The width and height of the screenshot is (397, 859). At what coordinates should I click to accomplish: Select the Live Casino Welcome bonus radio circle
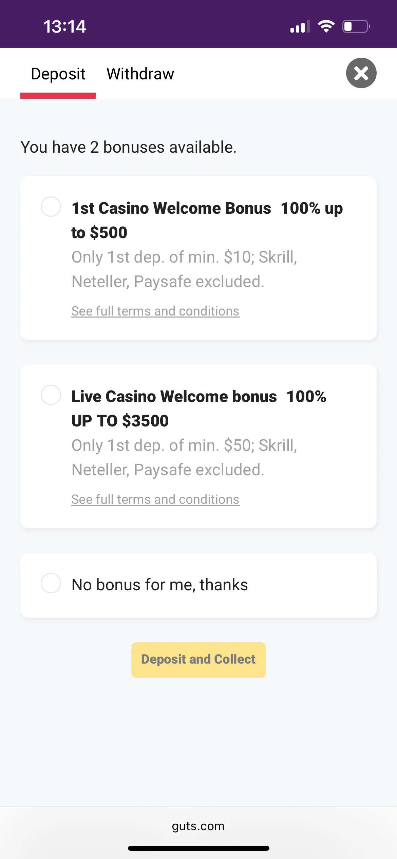coord(51,395)
